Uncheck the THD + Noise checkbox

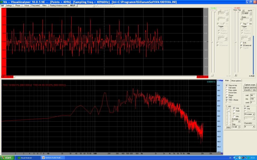227,100
